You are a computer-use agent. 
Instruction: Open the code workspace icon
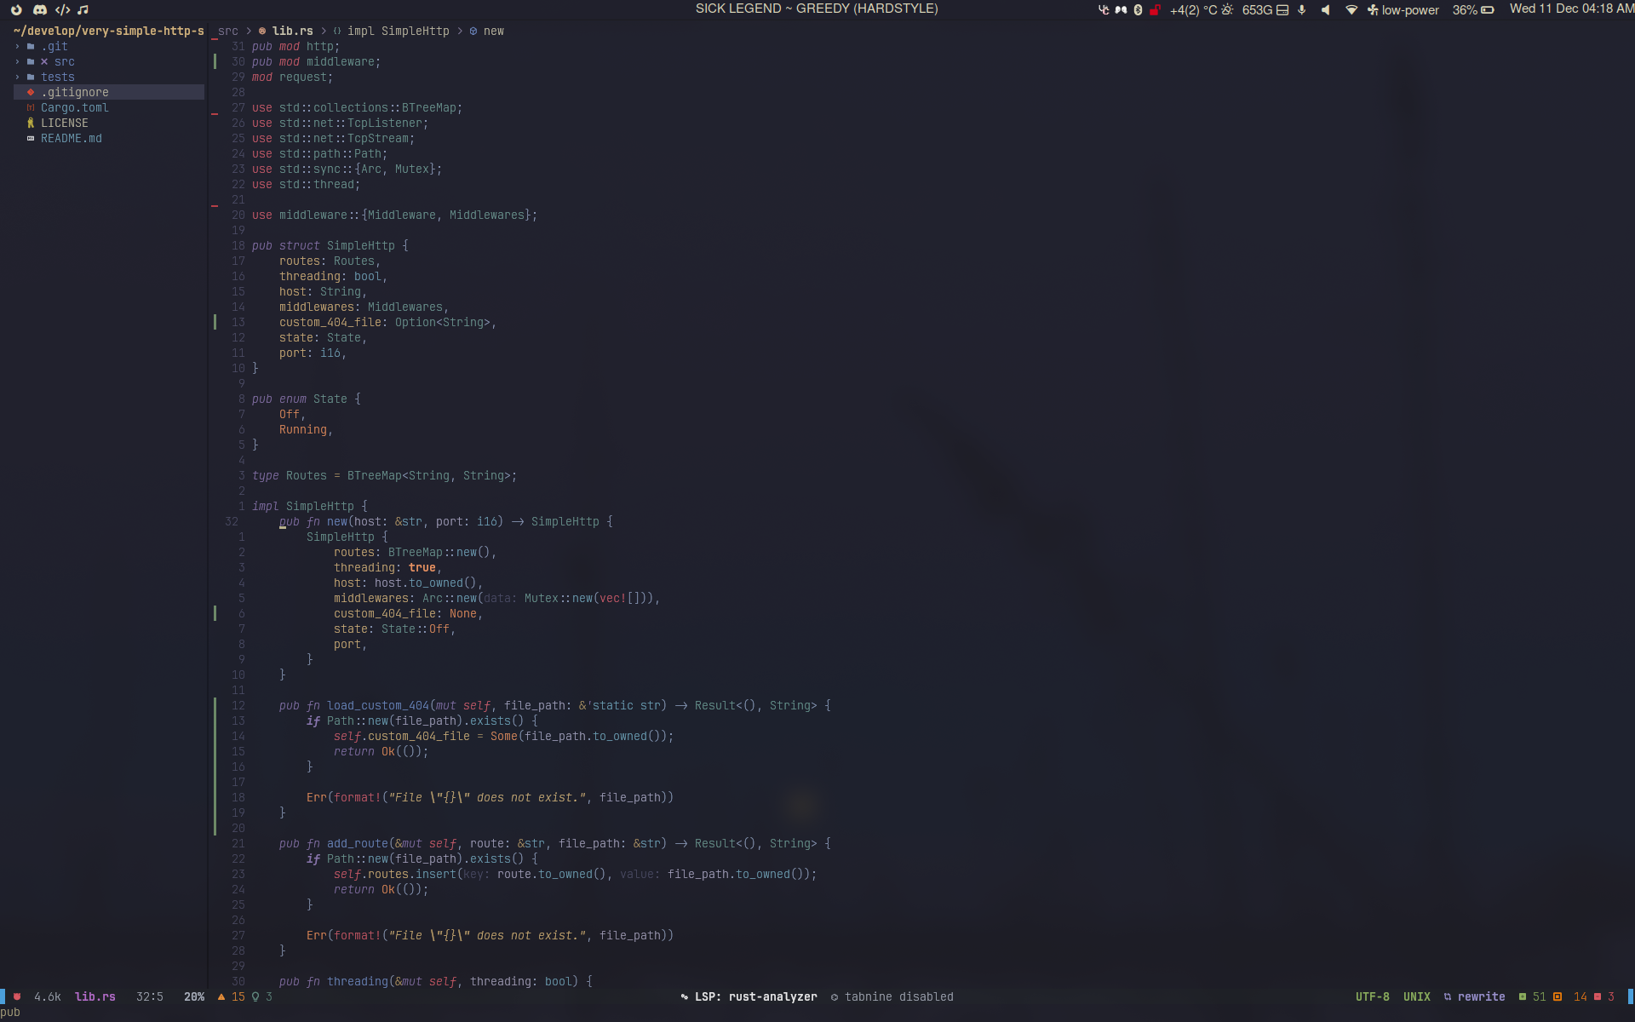coord(62,10)
